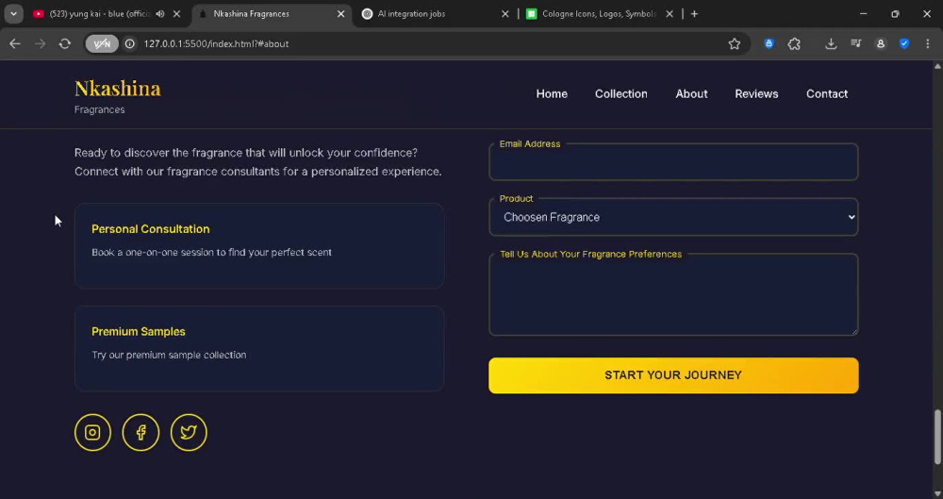Screen dimensions: 943x499
Task: Open the blue password manager extension icon
Action: [x=769, y=43]
